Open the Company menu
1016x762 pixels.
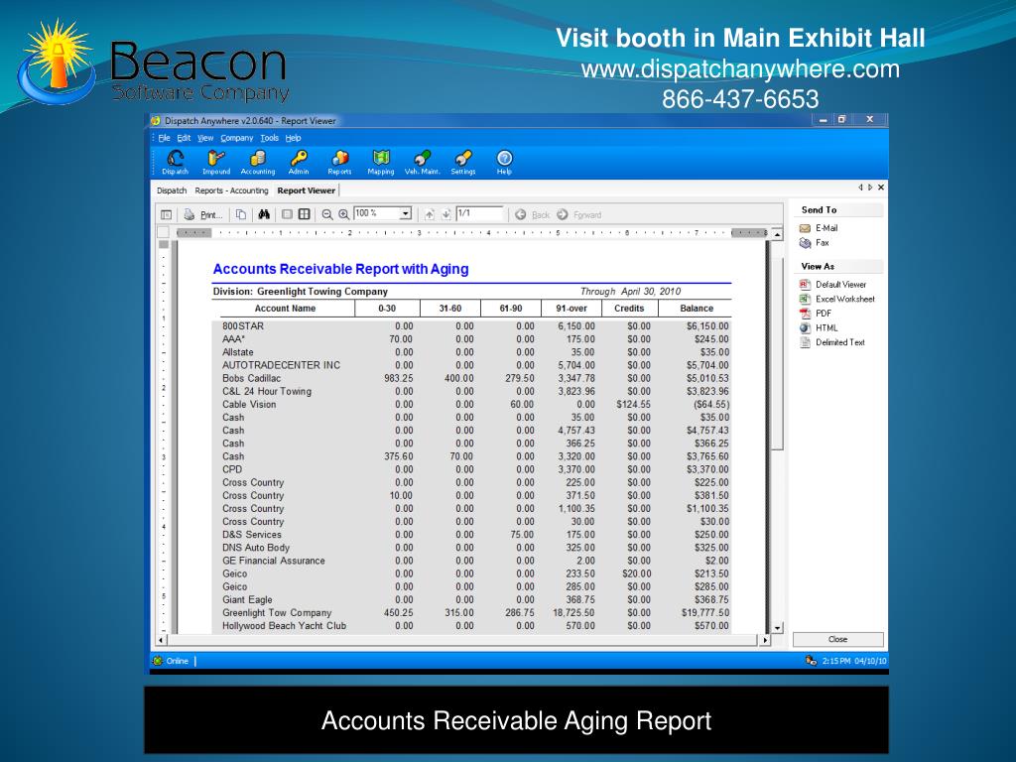pyautogui.click(x=236, y=138)
